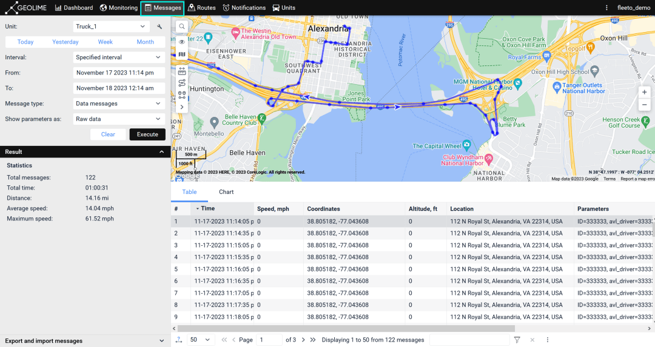Switch to the Routes section
This screenshot has width=655, height=347.
pos(202,7)
